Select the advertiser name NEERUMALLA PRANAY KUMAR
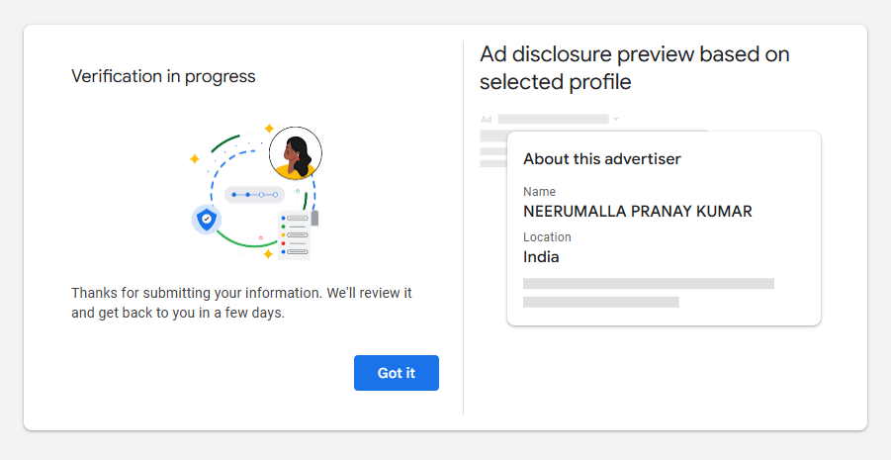Screen dimensions: 891x460 click(x=638, y=212)
